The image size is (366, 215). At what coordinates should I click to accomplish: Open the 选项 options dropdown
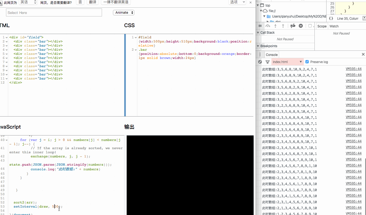[x=237, y=2]
